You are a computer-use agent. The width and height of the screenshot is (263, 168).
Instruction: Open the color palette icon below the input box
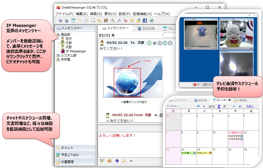pyautogui.click(x=109, y=161)
